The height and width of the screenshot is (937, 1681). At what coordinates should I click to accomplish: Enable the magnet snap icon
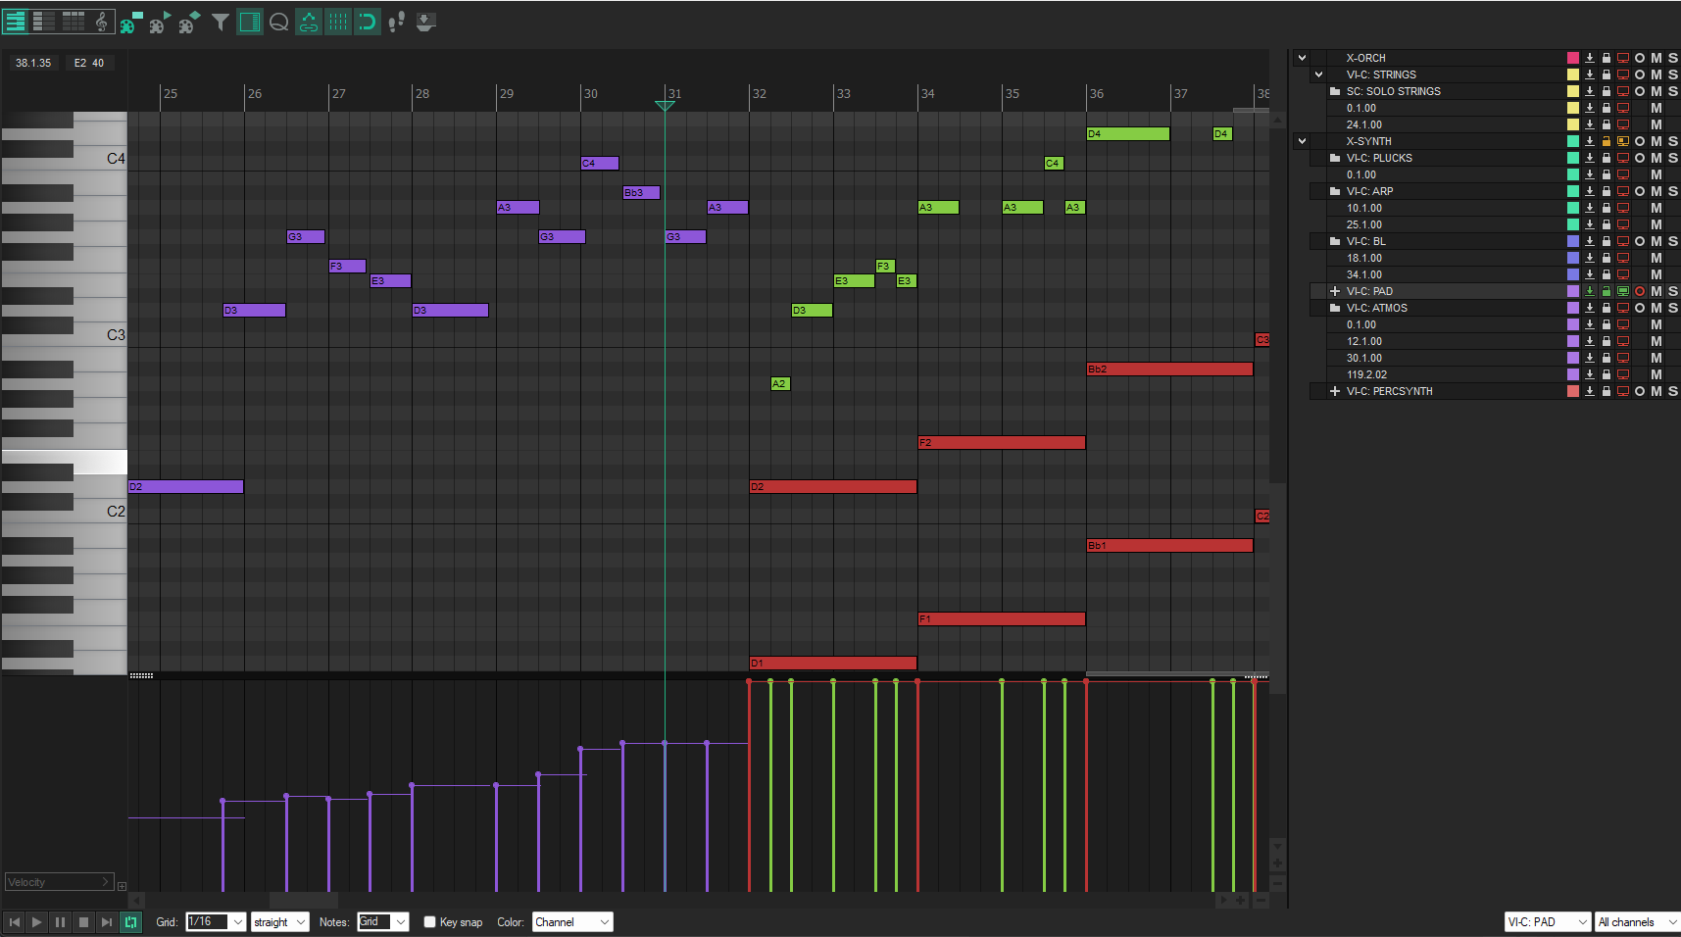coord(367,21)
